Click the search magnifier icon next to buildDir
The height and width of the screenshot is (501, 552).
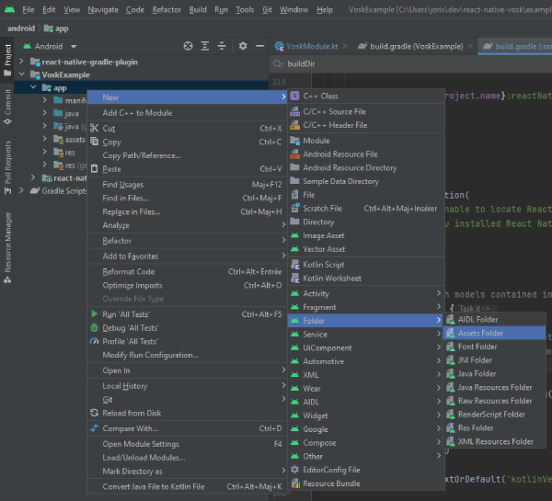point(278,63)
